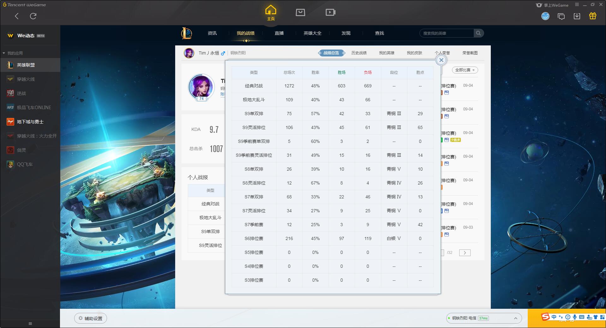The image size is (606, 328).
Task: Select QQ飞车 game icon in sidebar
Action: point(10,164)
